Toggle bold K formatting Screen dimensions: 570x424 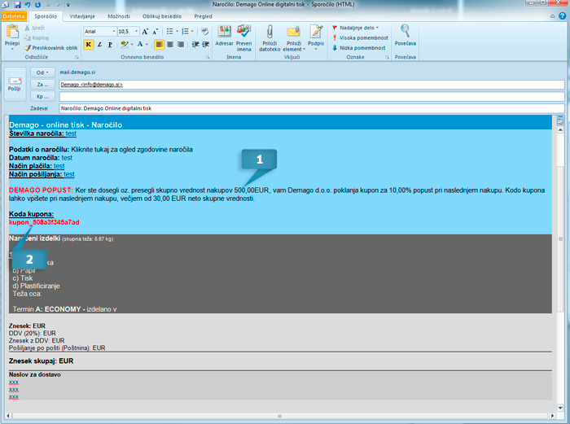(88, 44)
